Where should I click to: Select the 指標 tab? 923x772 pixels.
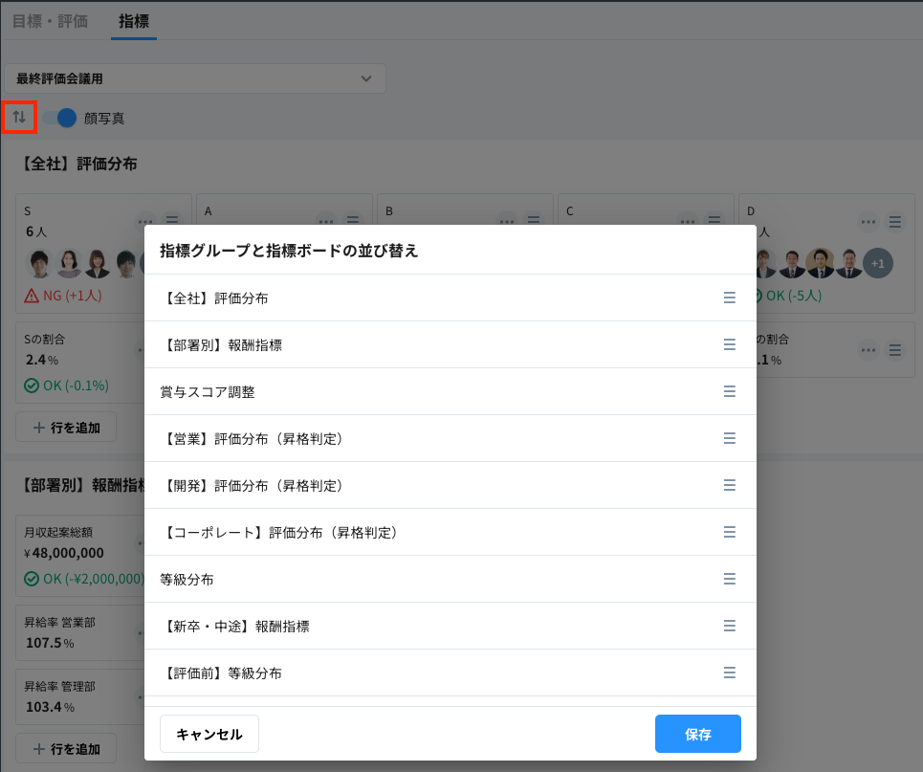(134, 20)
